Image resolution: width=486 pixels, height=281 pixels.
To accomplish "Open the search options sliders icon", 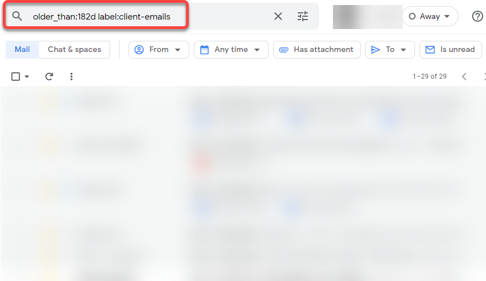I will (x=303, y=16).
